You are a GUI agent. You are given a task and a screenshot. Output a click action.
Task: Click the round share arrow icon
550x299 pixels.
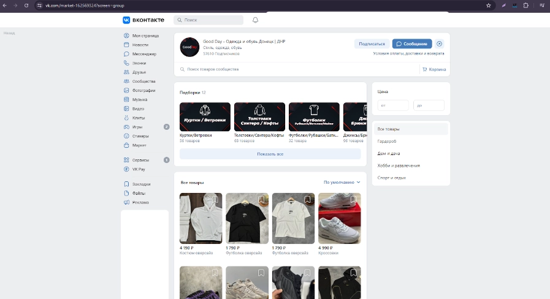(439, 44)
